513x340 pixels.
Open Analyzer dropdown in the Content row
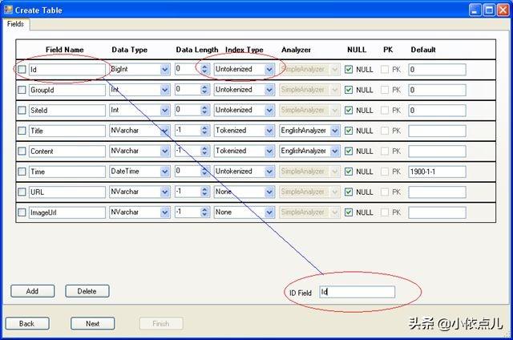pos(334,151)
